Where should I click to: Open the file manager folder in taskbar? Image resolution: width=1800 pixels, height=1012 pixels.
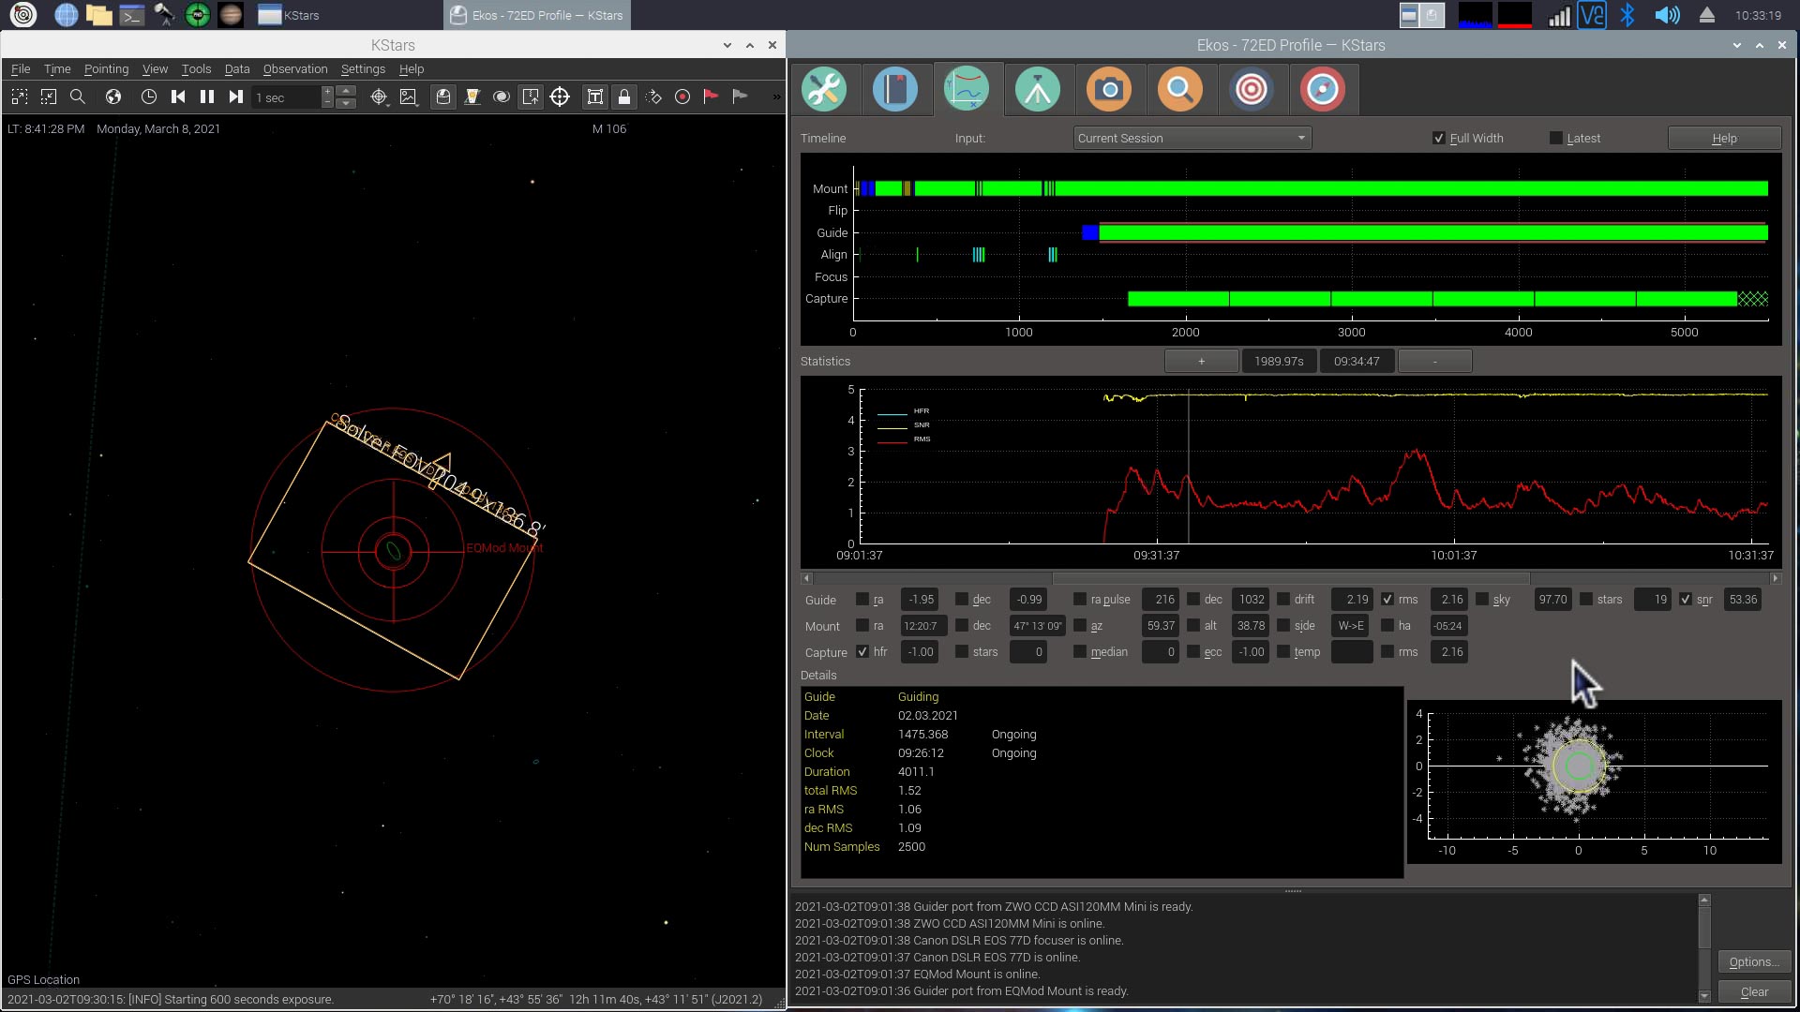[98, 15]
